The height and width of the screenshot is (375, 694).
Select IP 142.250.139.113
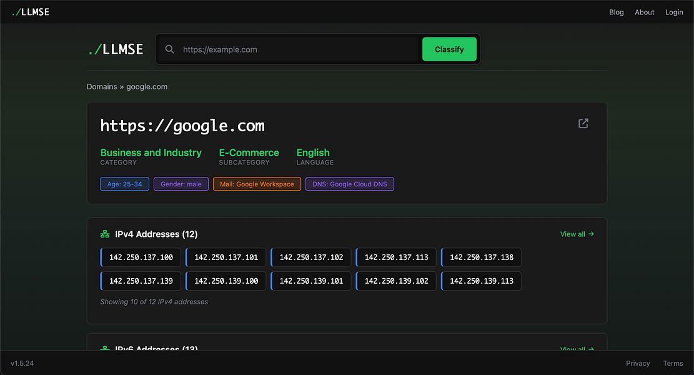[x=481, y=281]
